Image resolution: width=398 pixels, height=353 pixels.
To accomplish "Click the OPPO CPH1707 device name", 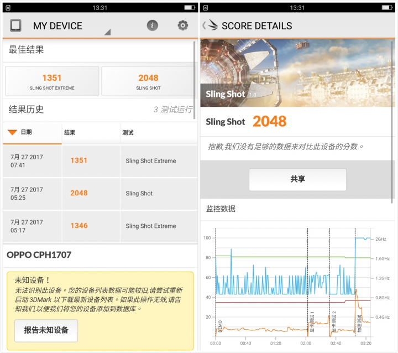I will point(39,255).
